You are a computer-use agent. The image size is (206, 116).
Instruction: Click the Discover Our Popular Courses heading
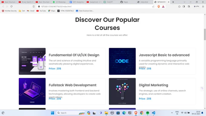pyautogui.click(x=107, y=24)
